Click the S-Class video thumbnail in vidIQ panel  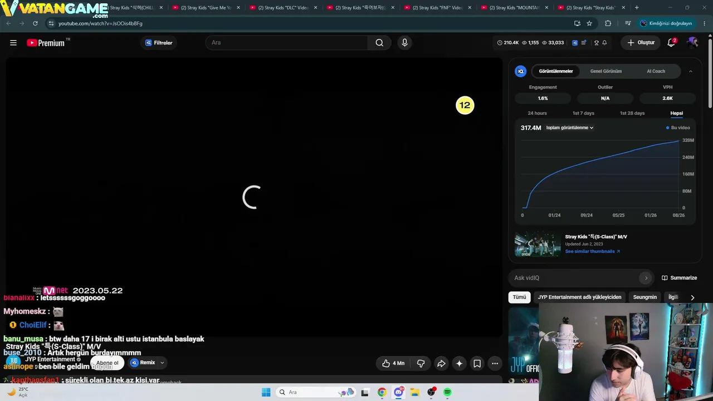[x=538, y=244]
